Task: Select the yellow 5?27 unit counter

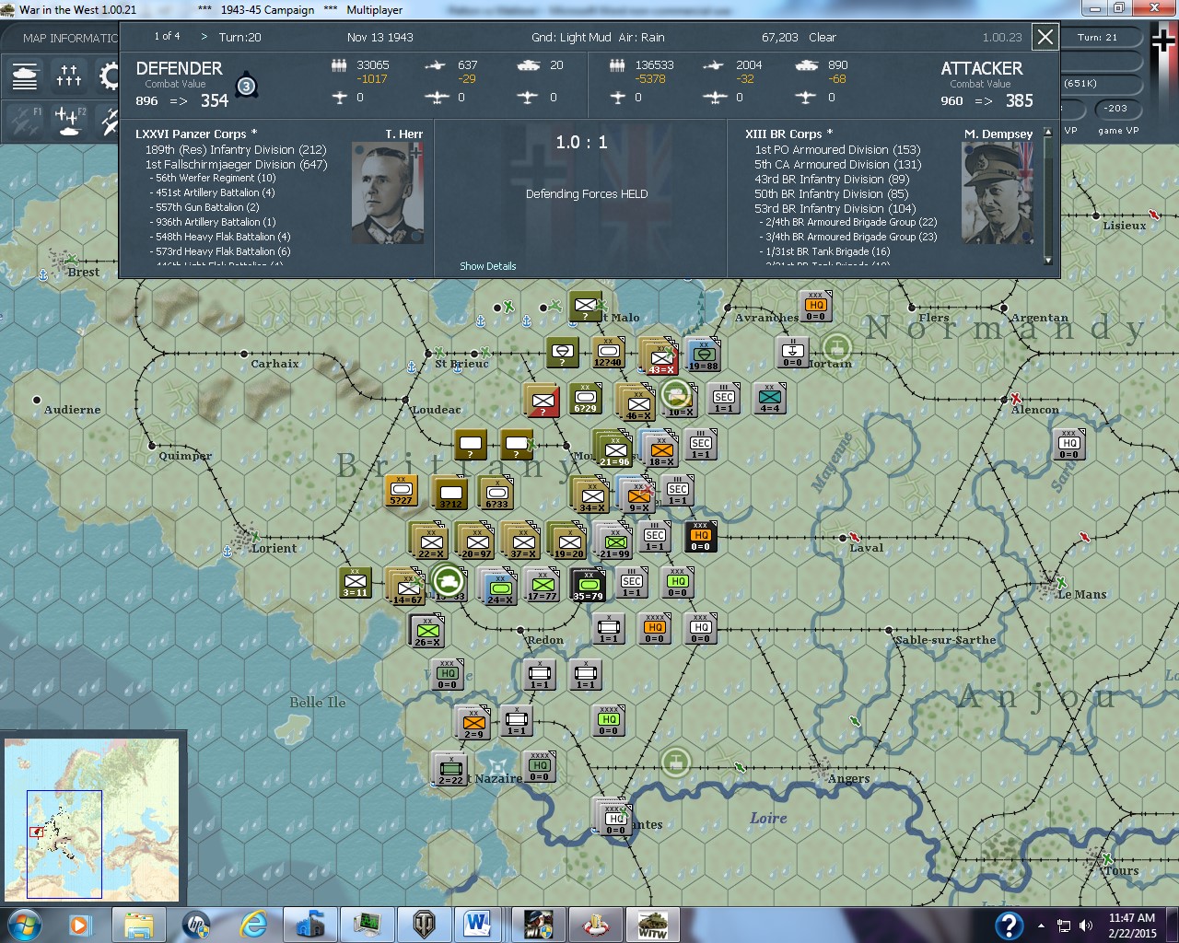Action: pyautogui.click(x=401, y=491)
